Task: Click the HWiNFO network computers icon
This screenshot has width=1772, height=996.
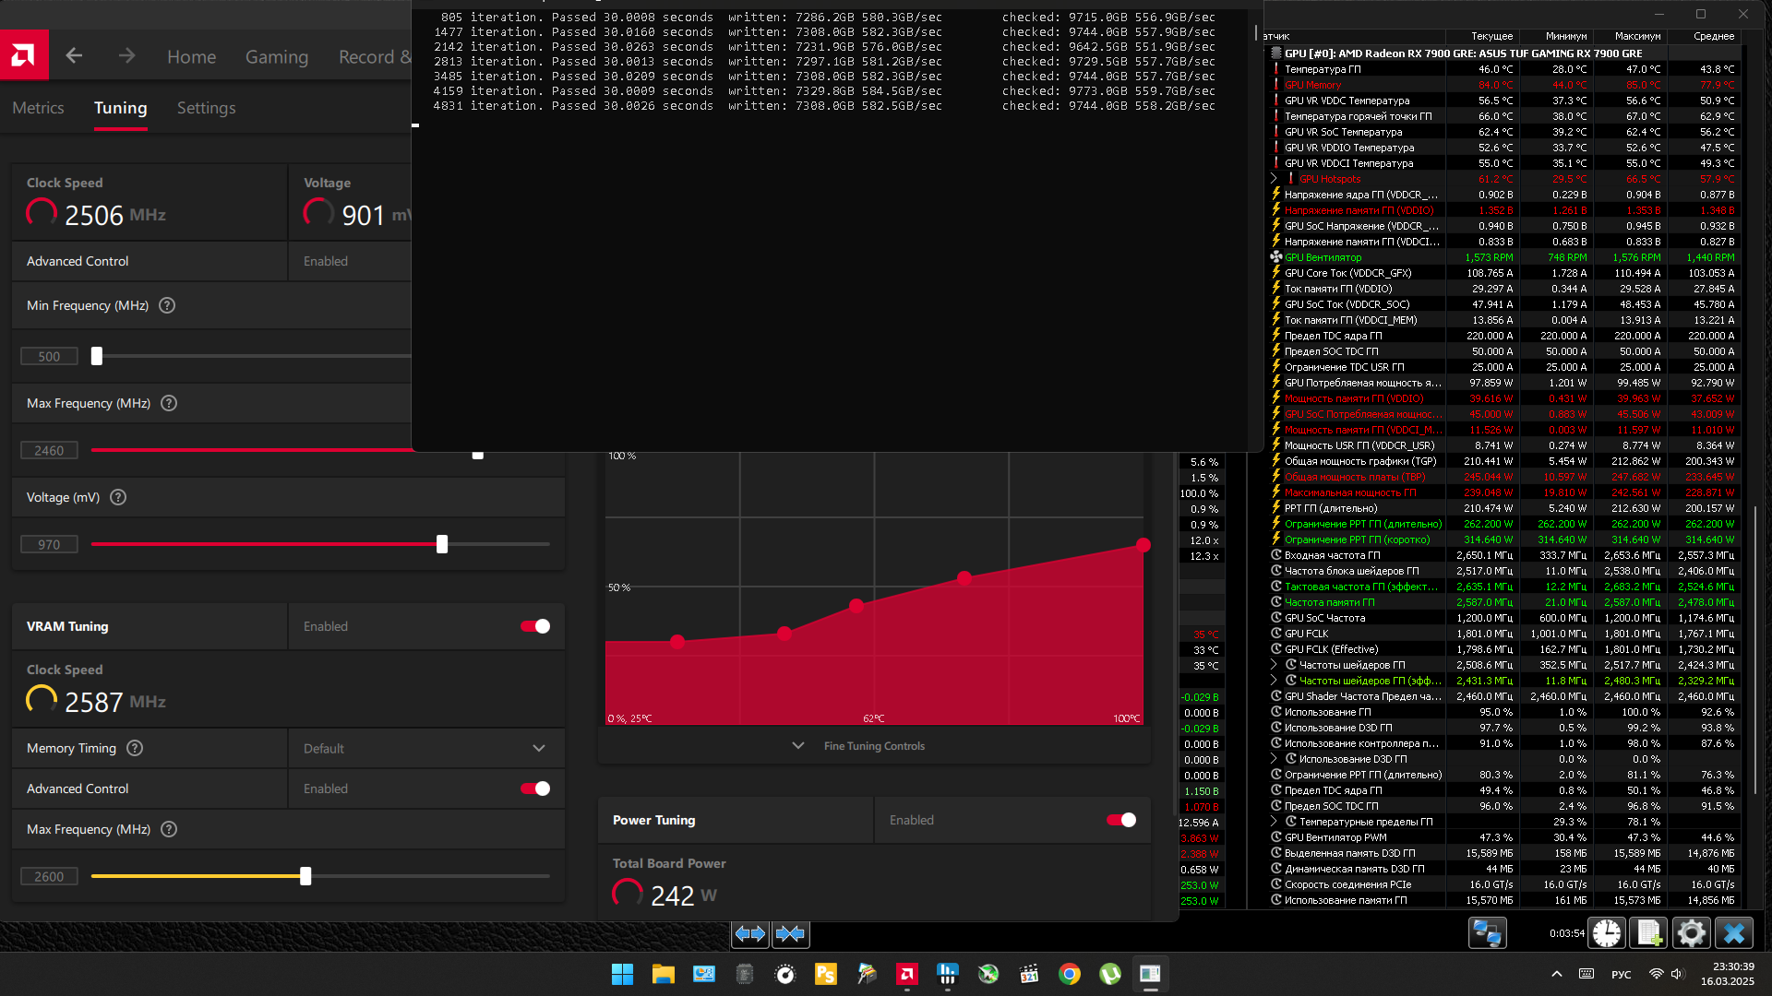Action: pyautogui.click(x=1487, y=933)
